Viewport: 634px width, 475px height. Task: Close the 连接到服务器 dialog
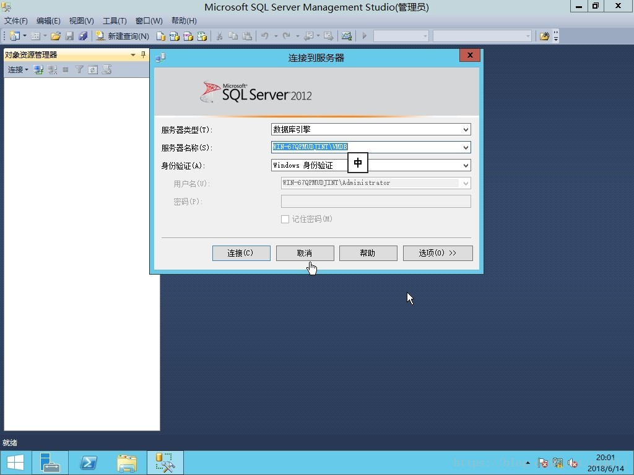coord(470,55)
